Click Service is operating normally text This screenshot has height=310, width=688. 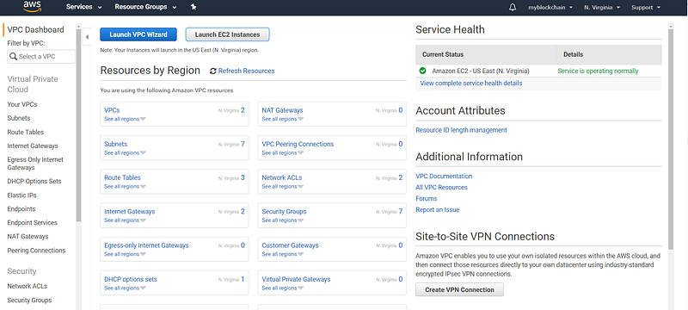tap(598, 71)
